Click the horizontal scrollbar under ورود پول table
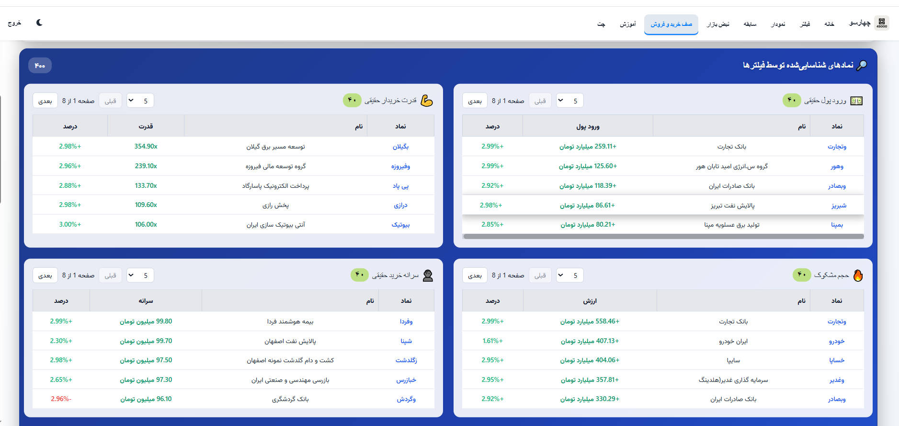Image resolution: width=899 pixels, height=426 pixels. 663,236
